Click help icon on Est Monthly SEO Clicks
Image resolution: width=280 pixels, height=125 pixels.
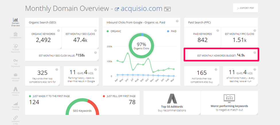[x=96, y=31]
